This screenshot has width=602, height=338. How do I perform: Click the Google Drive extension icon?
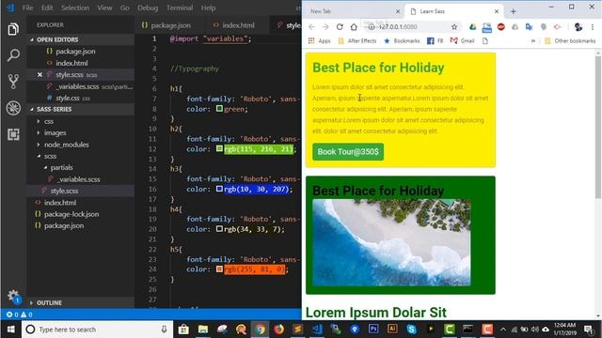pyautogui.click(x=472, y=27)
